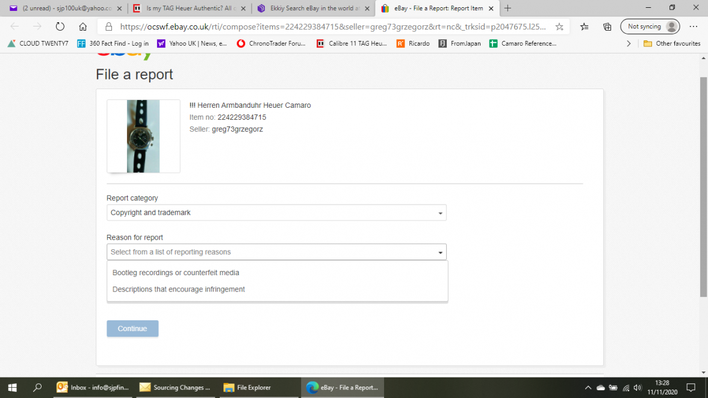
Task: Open the Report category dropdown
Action: click(x=276, y=213)
